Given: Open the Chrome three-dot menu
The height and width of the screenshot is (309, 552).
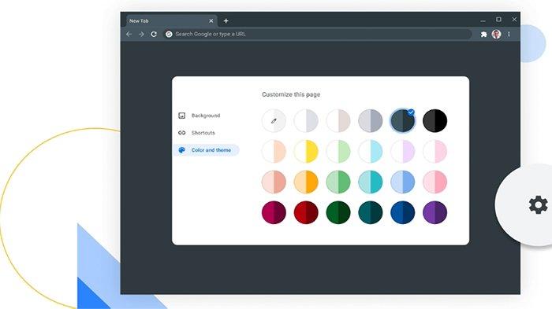Looking at the screenshot, I should point(509,34).
